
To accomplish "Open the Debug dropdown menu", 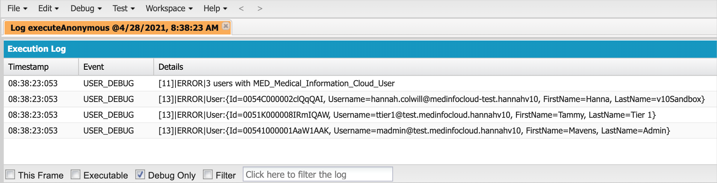I will 86,9.
